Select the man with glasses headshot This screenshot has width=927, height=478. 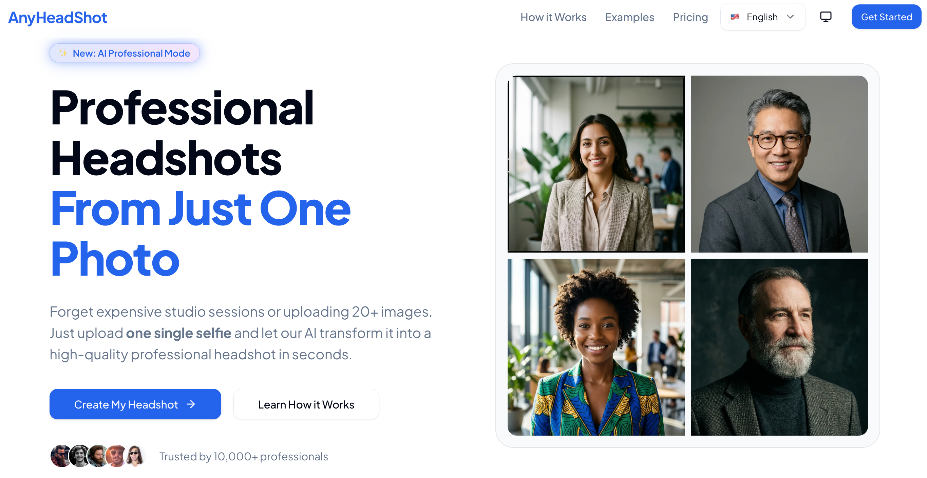tap(779, 164)
